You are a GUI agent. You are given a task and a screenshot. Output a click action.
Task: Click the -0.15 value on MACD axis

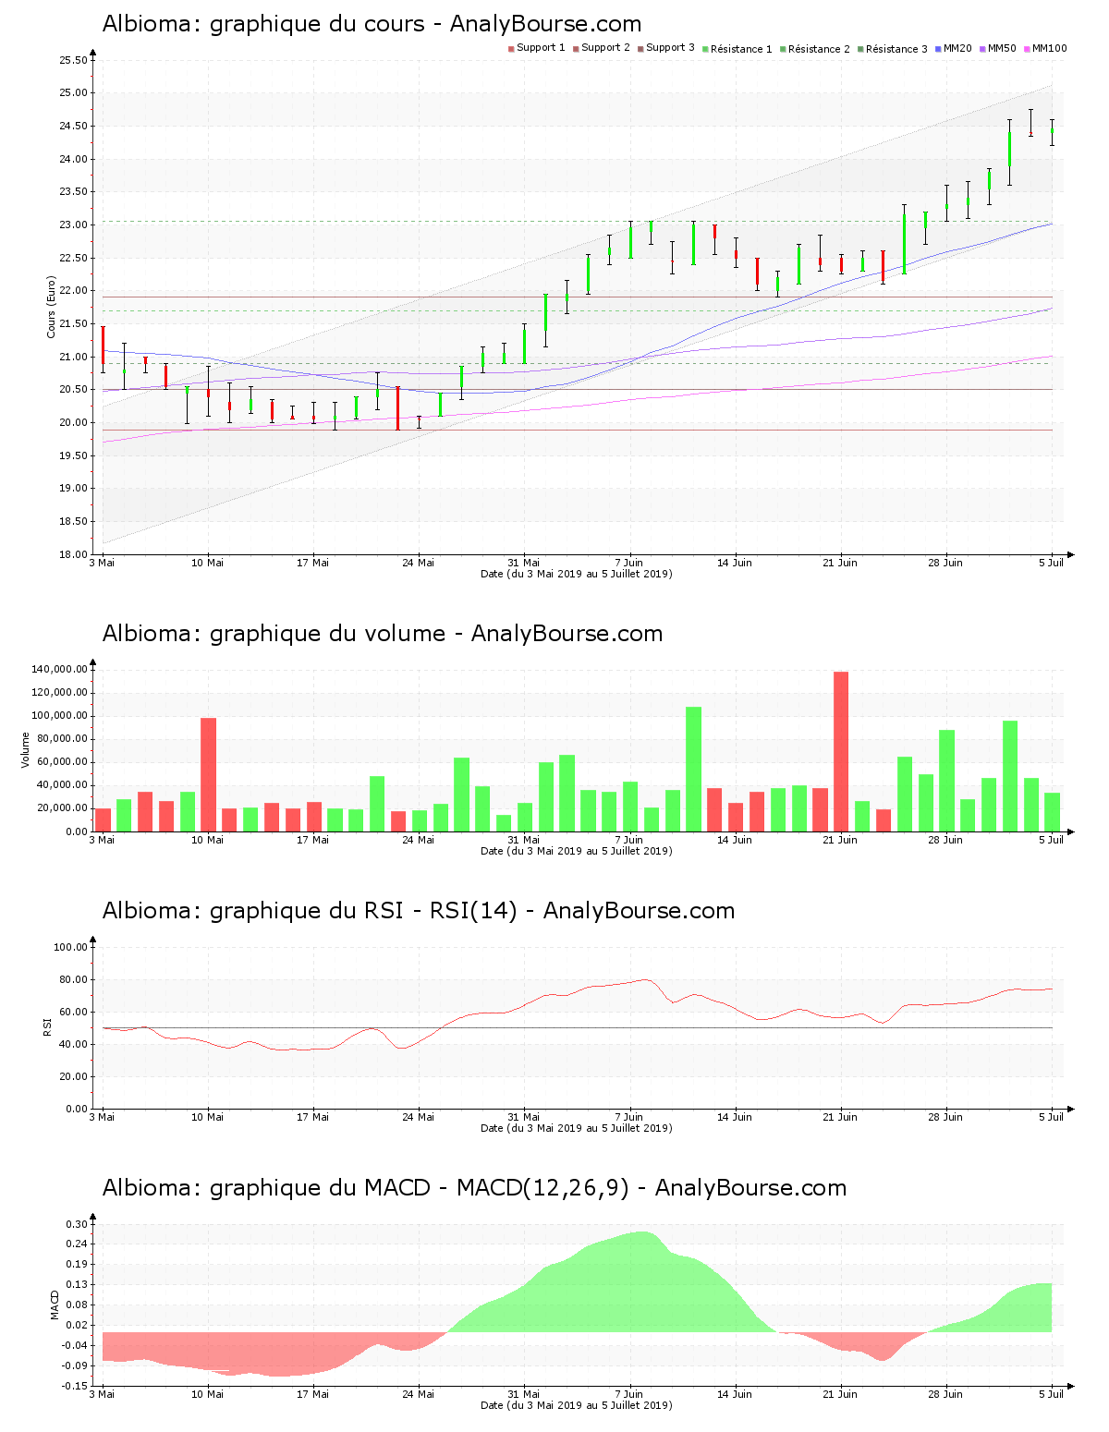pos(75,1386)
